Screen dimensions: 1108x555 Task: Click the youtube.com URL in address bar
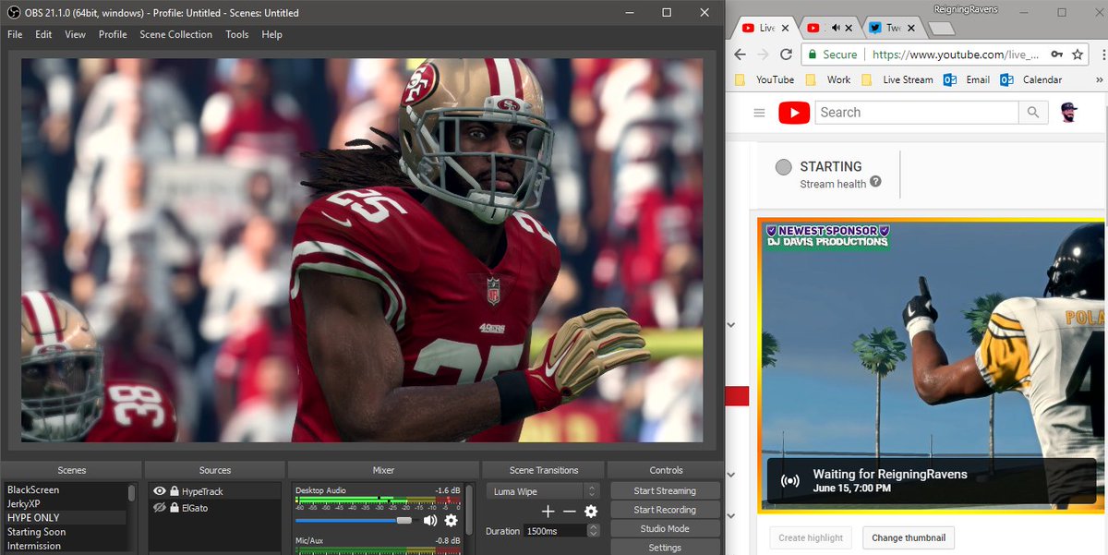click(954, 54)
